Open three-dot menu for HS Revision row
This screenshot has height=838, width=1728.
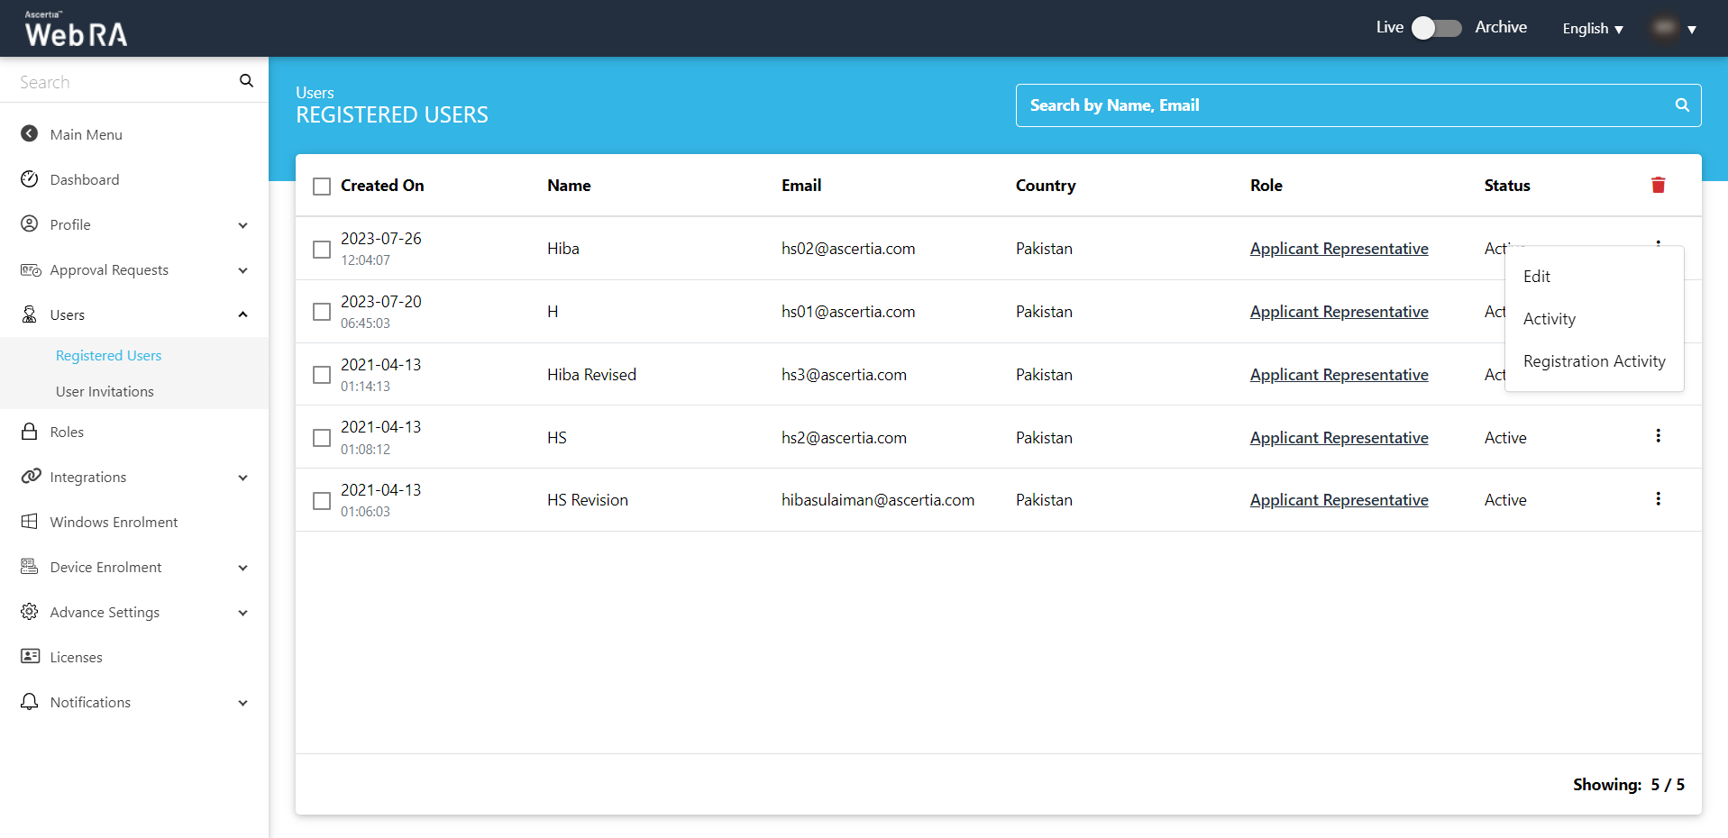click(1658, 499)
